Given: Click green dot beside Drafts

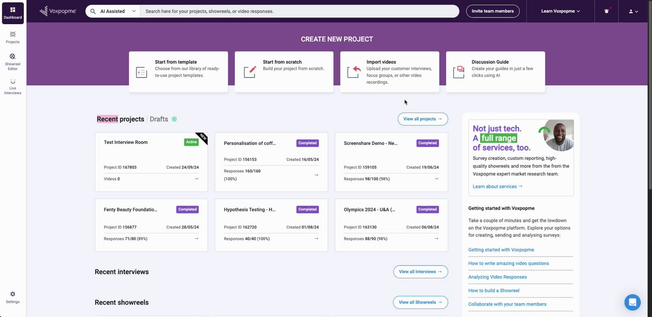Looking at the screenshot, I should [x=174, y=119].
